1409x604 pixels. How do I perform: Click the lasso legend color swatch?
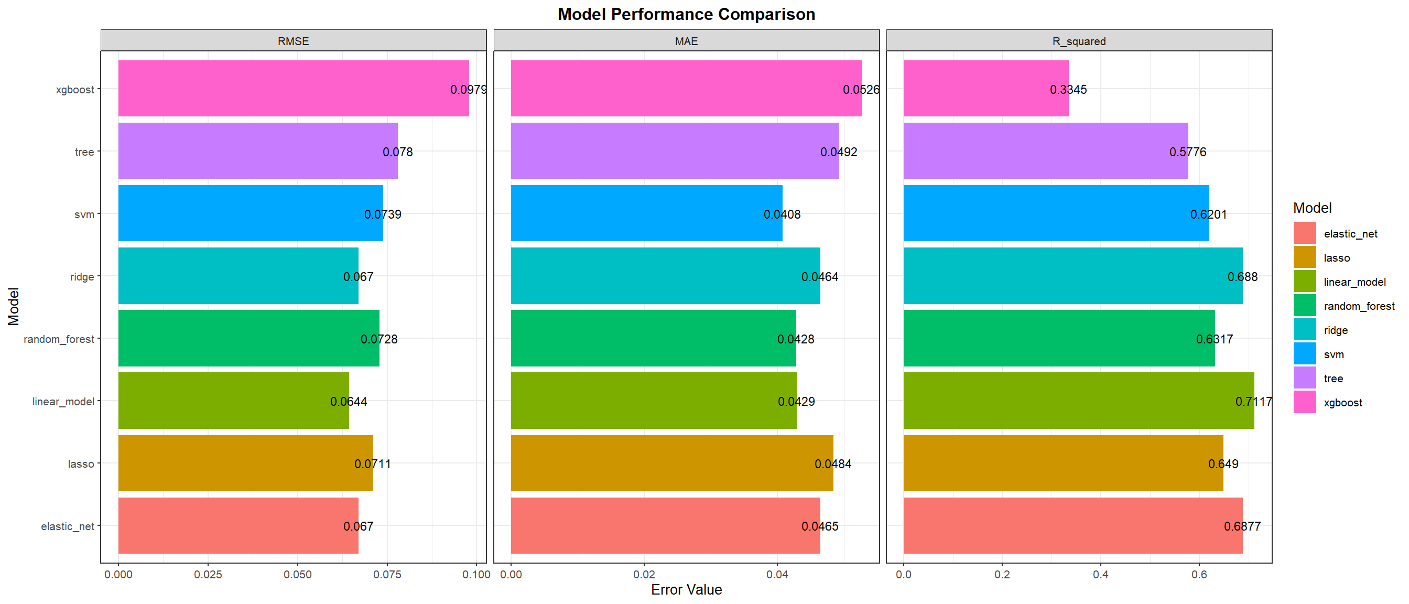1305,257
